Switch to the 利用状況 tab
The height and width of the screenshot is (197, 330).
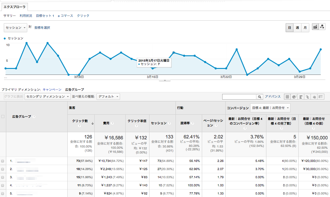point(26,16)
